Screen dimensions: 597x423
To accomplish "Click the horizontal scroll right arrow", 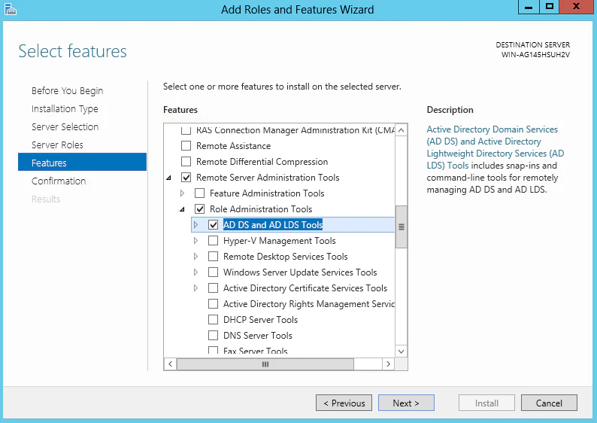I will 389,364.
